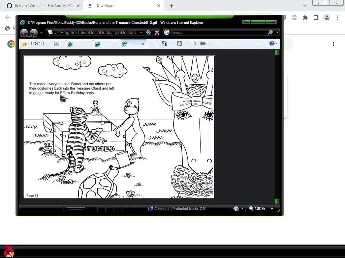Open the Page menu in IE command bar
Screen dimensions: 345x258
pyautogui.click(x=222, y=43)
